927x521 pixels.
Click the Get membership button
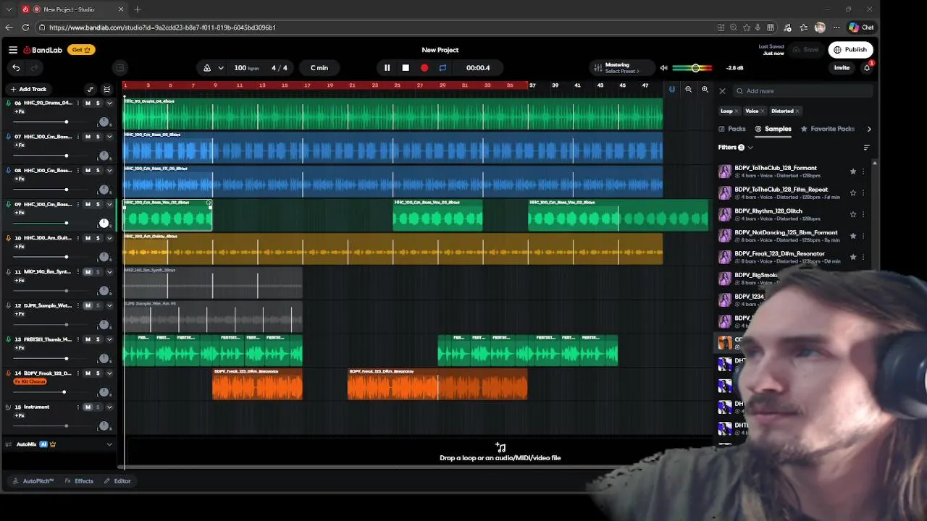point(81,50)
